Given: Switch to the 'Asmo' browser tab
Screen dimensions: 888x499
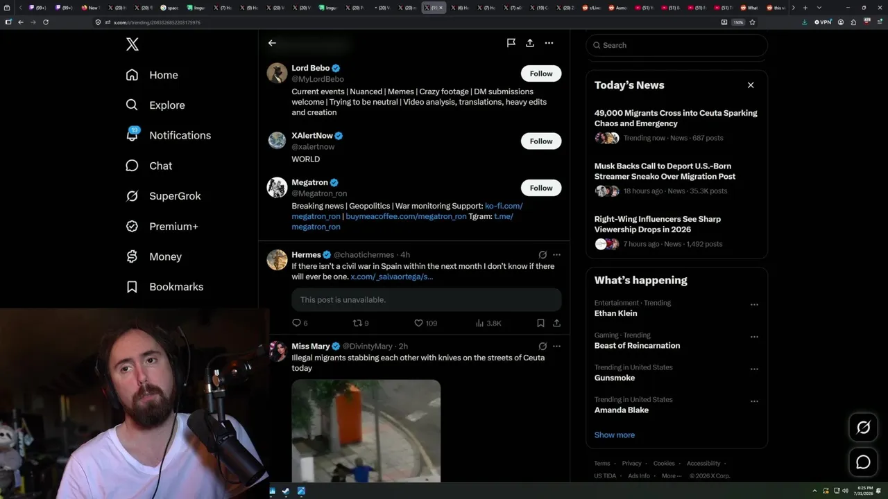Looking at the screenshot, I should click(617, 8).
